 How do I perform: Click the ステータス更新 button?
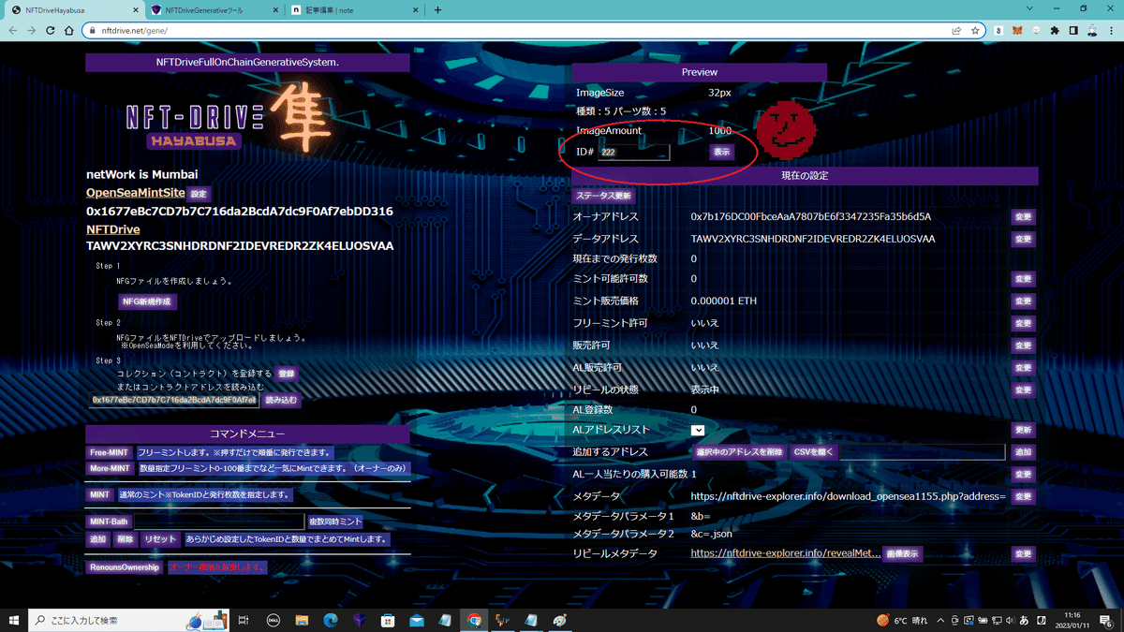[x=603, y=196]
